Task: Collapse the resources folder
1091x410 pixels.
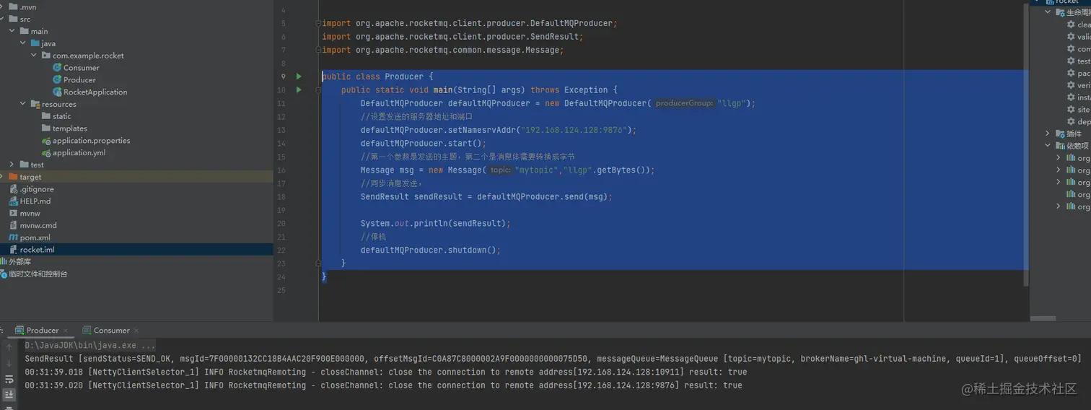Action: 23,105
